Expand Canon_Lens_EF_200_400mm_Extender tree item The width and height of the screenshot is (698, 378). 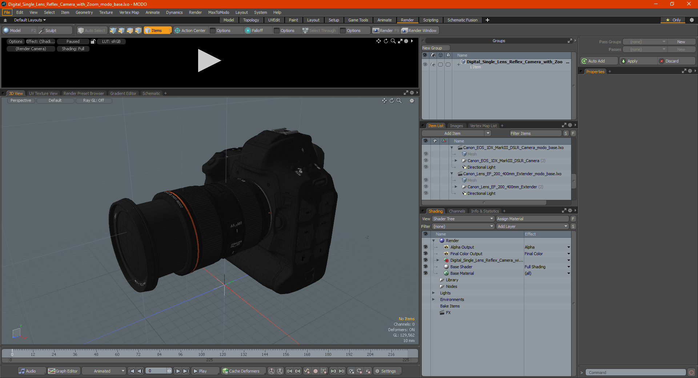(456, 187)
